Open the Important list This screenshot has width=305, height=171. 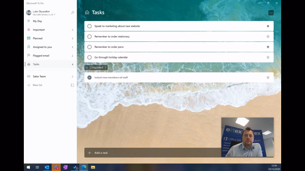pos(51,29)
